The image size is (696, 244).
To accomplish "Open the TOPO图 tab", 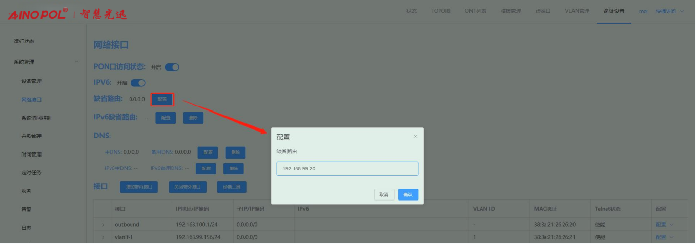I will click(441, 11).
